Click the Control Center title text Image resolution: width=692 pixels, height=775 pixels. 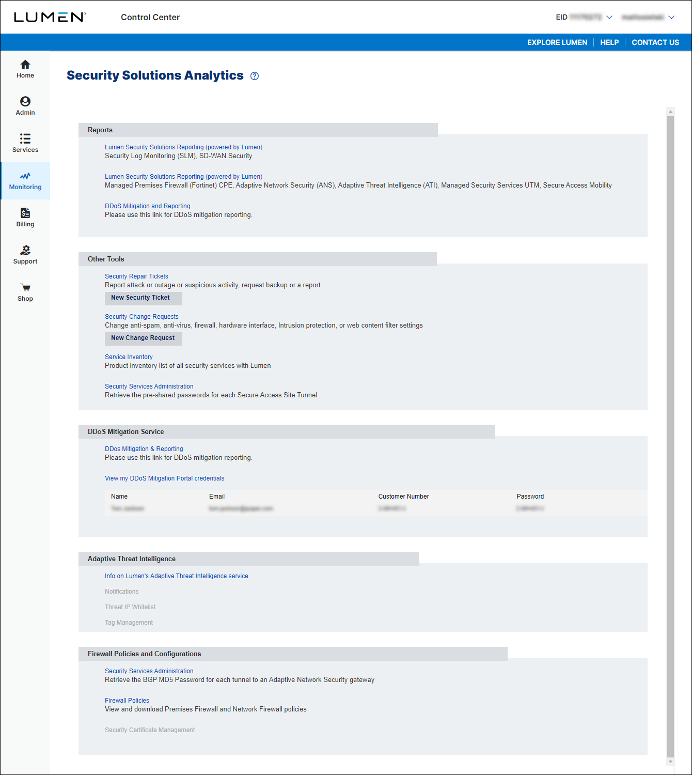click(x=150, y=17)
